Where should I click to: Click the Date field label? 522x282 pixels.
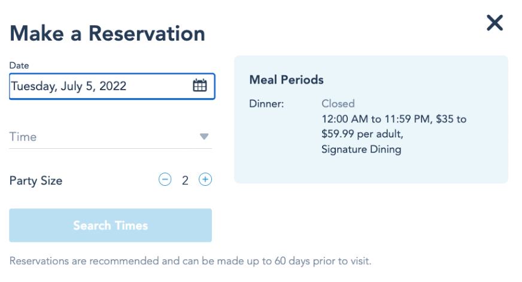(x=19, y=66)
